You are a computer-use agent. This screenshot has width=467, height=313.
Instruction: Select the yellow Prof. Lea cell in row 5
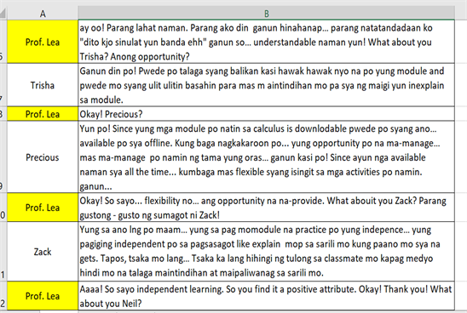pos(43,42)
